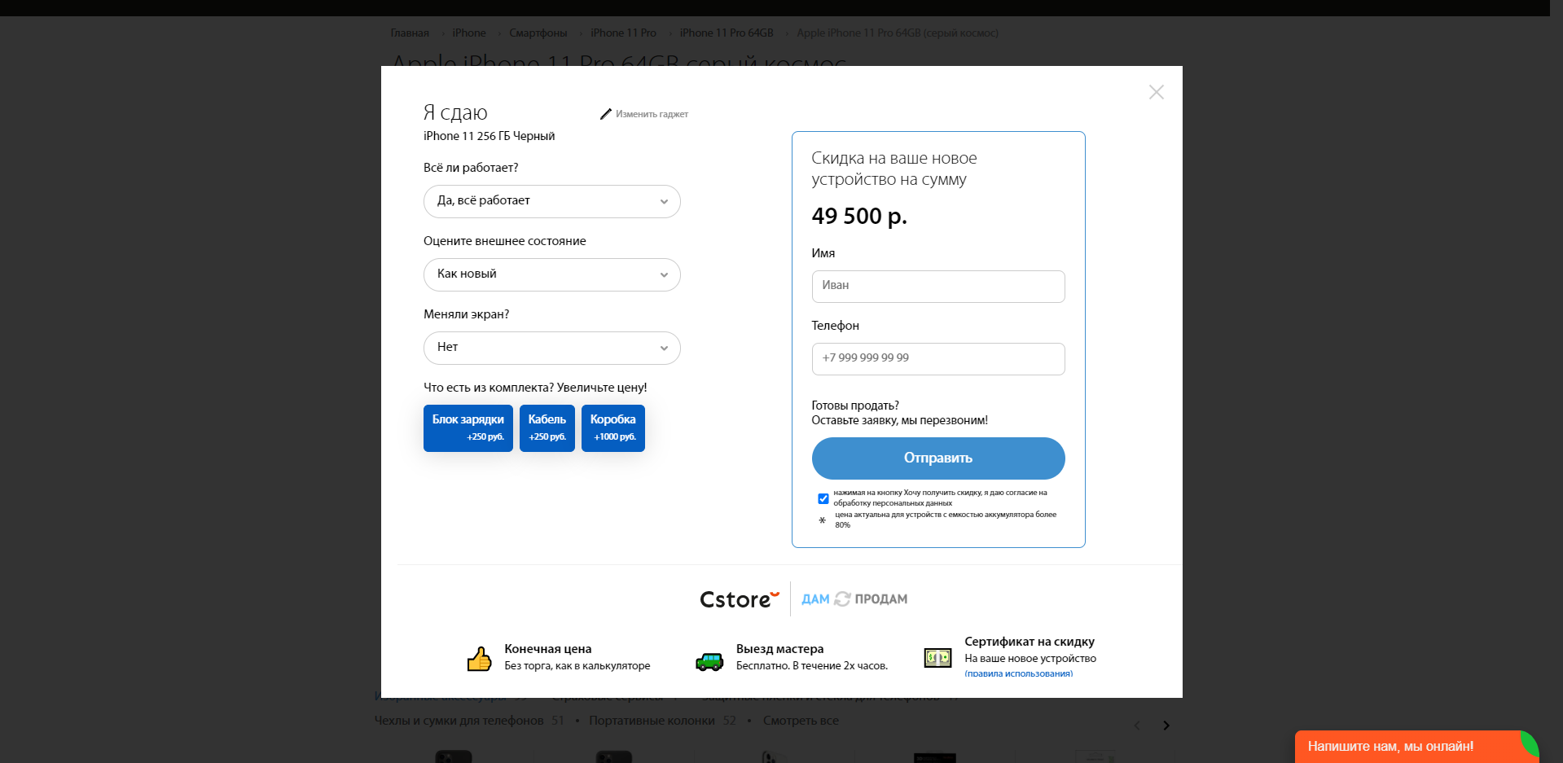
Task: Focus the Телефон input field
Action: click(x=938, y=358)
